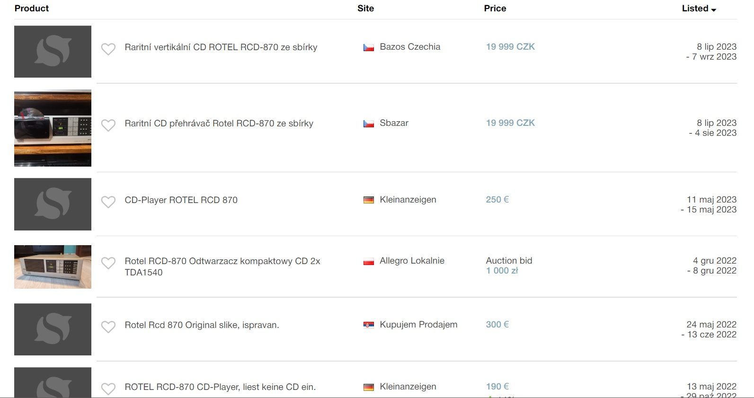
Task: Click the Serbian flag beside Kupujem Prodajem
Action: click(x=369, y=325)
